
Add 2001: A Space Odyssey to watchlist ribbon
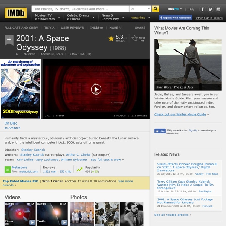9,40
